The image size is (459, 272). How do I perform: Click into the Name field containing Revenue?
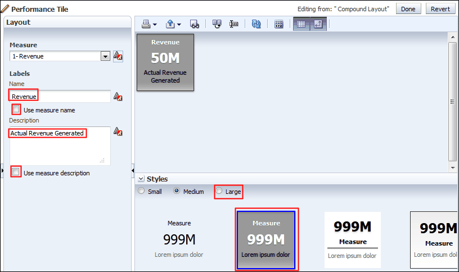[x=60, y=96]
